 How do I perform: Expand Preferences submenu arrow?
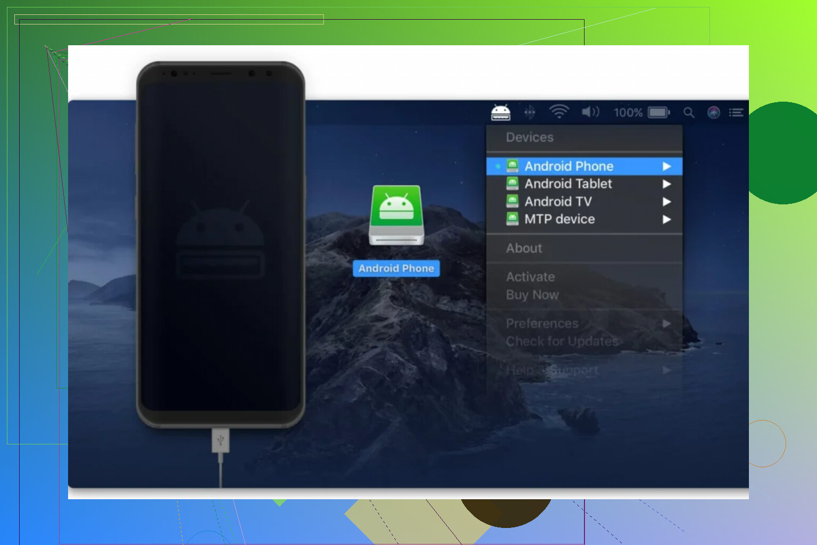(666, 324)
